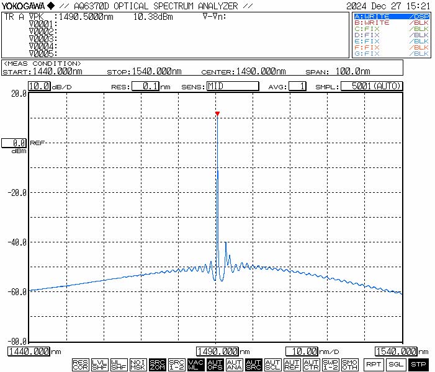Click the 10.0 dB/D scale box
This screenshot has height=372, width=435.
click(x=39, y=87)
